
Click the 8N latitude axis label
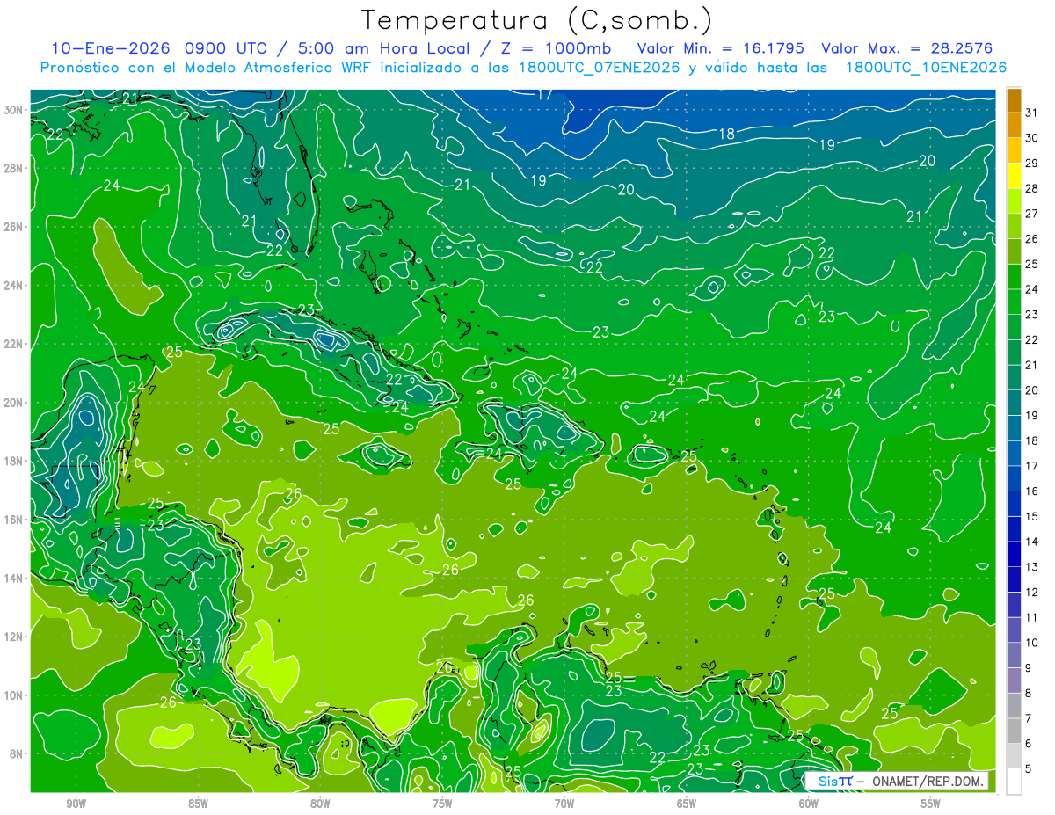18,753
